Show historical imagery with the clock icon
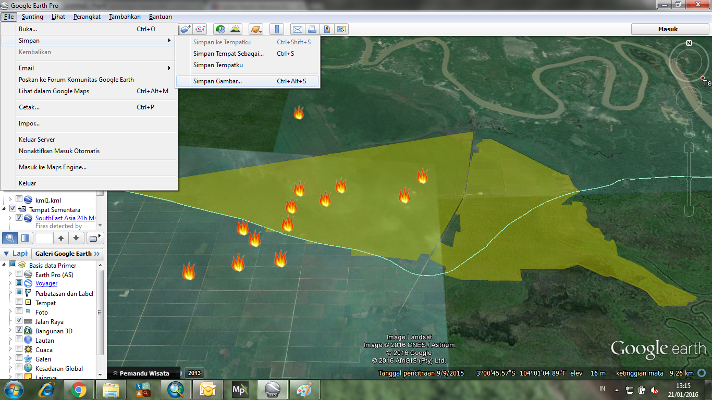This screenshot has width=712, height=400. coord(220,29)
